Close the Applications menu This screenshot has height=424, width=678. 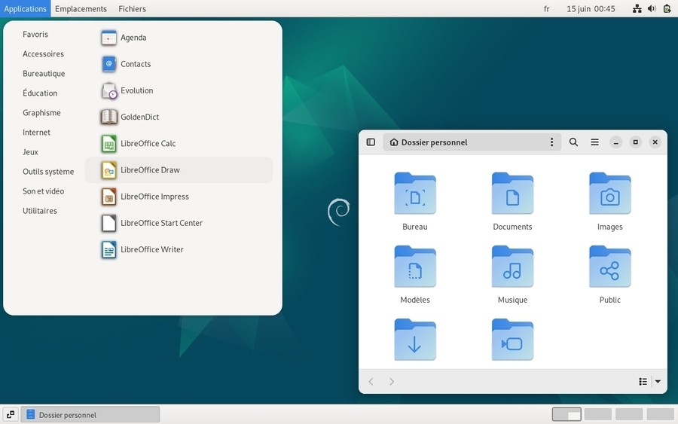coord(25,8)
